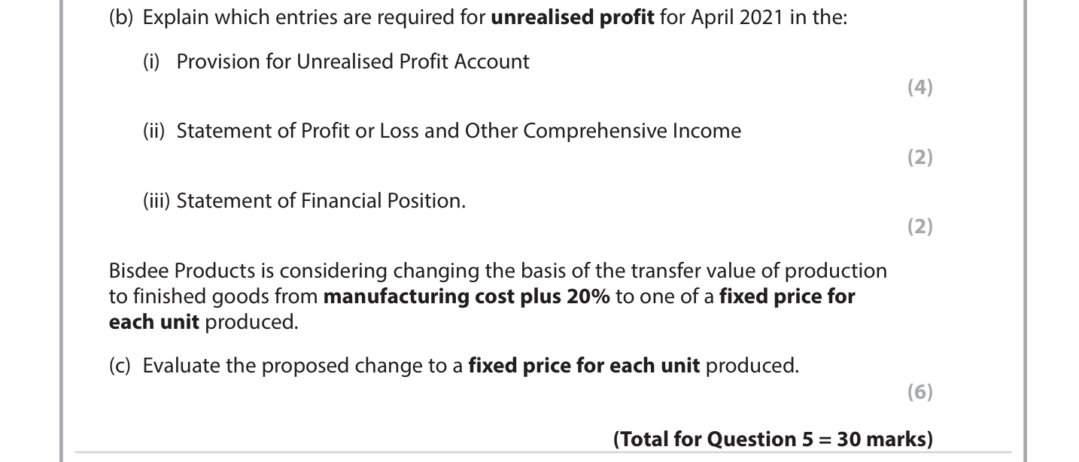Click bold "each unit" before "produced." in paragraph
Viewport: 1079px width, 462px height.
(153, 322)
